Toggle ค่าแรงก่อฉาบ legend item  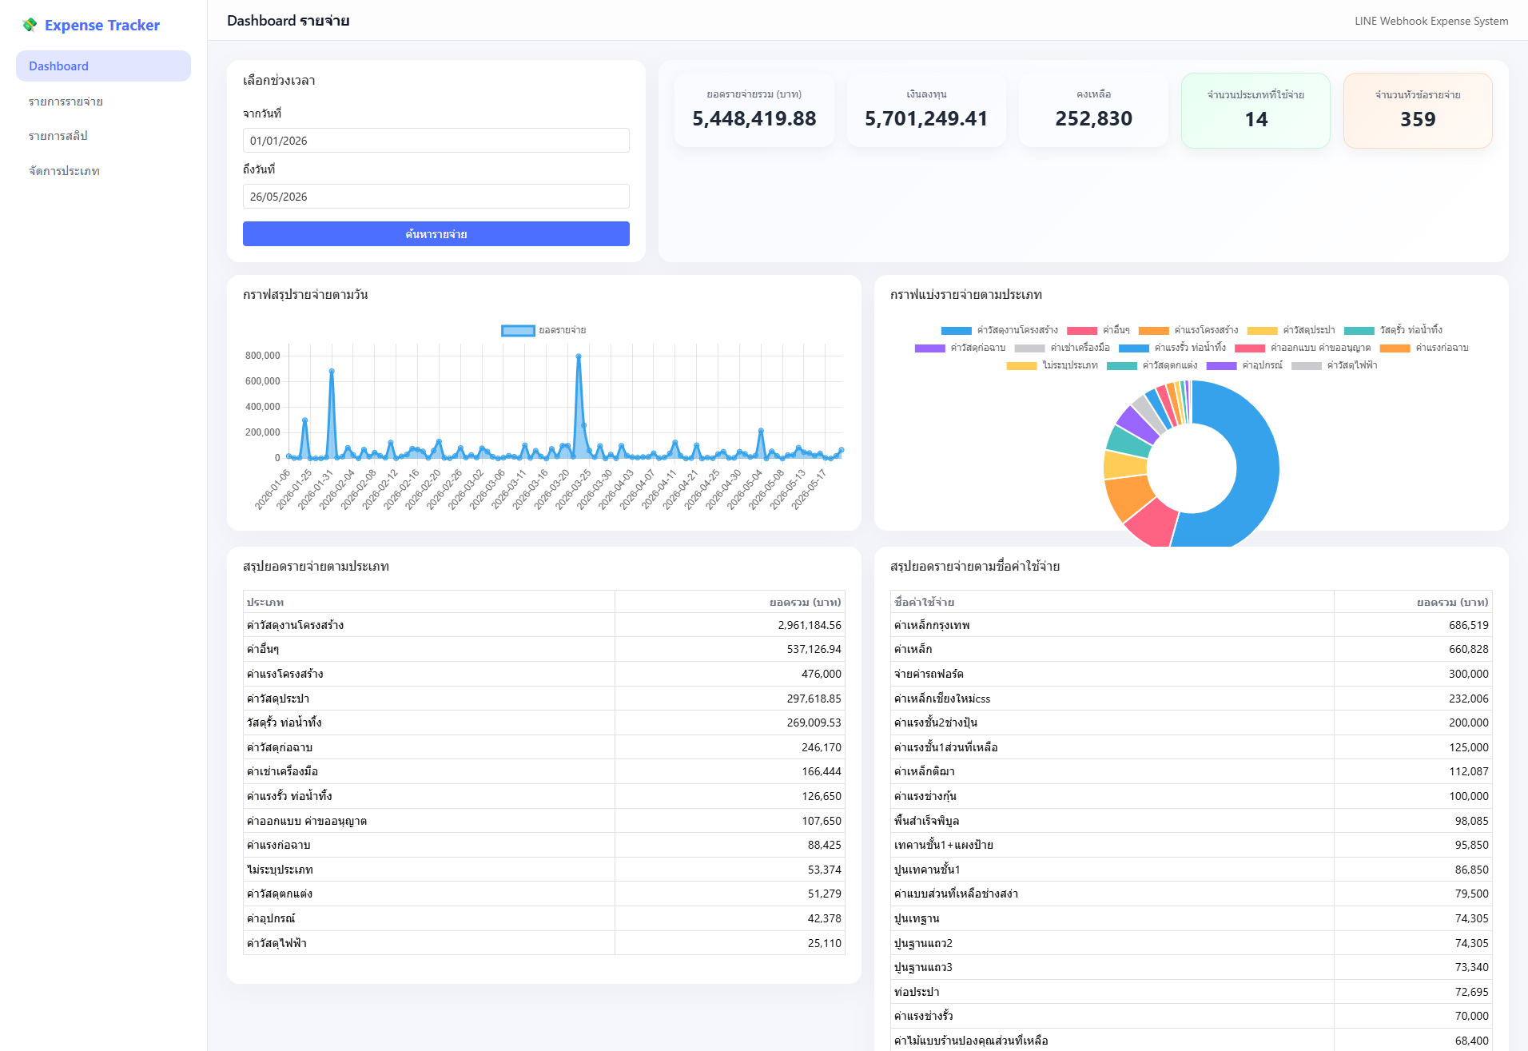point(1424,348)
